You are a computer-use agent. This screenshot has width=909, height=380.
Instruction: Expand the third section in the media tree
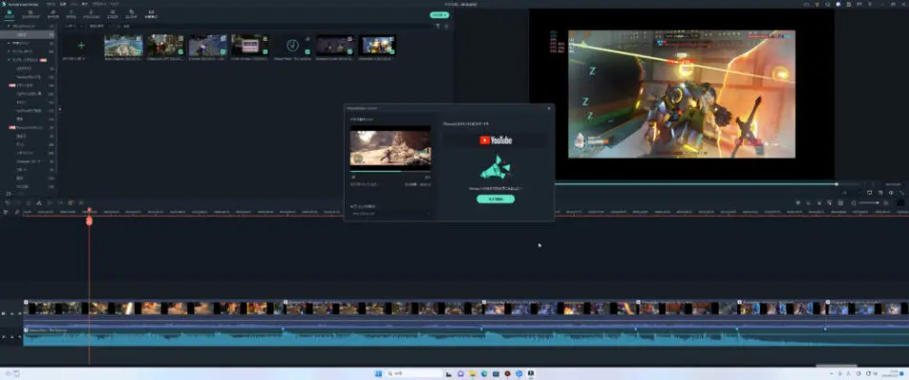click(x=9, y=51)
